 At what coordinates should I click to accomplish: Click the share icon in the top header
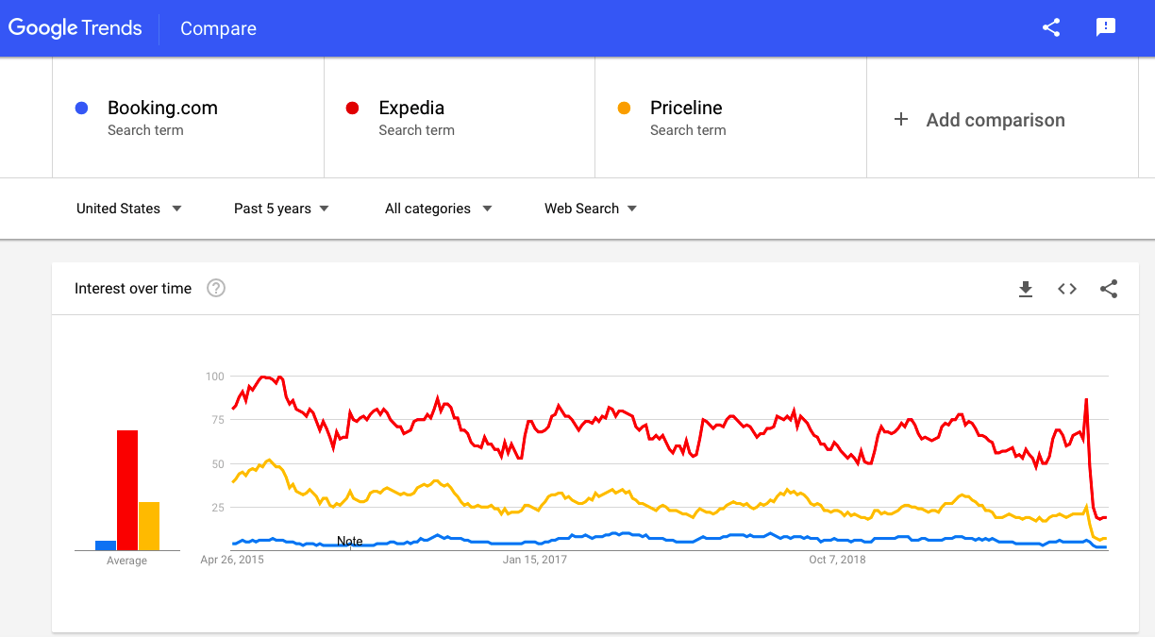point(1051,27)
